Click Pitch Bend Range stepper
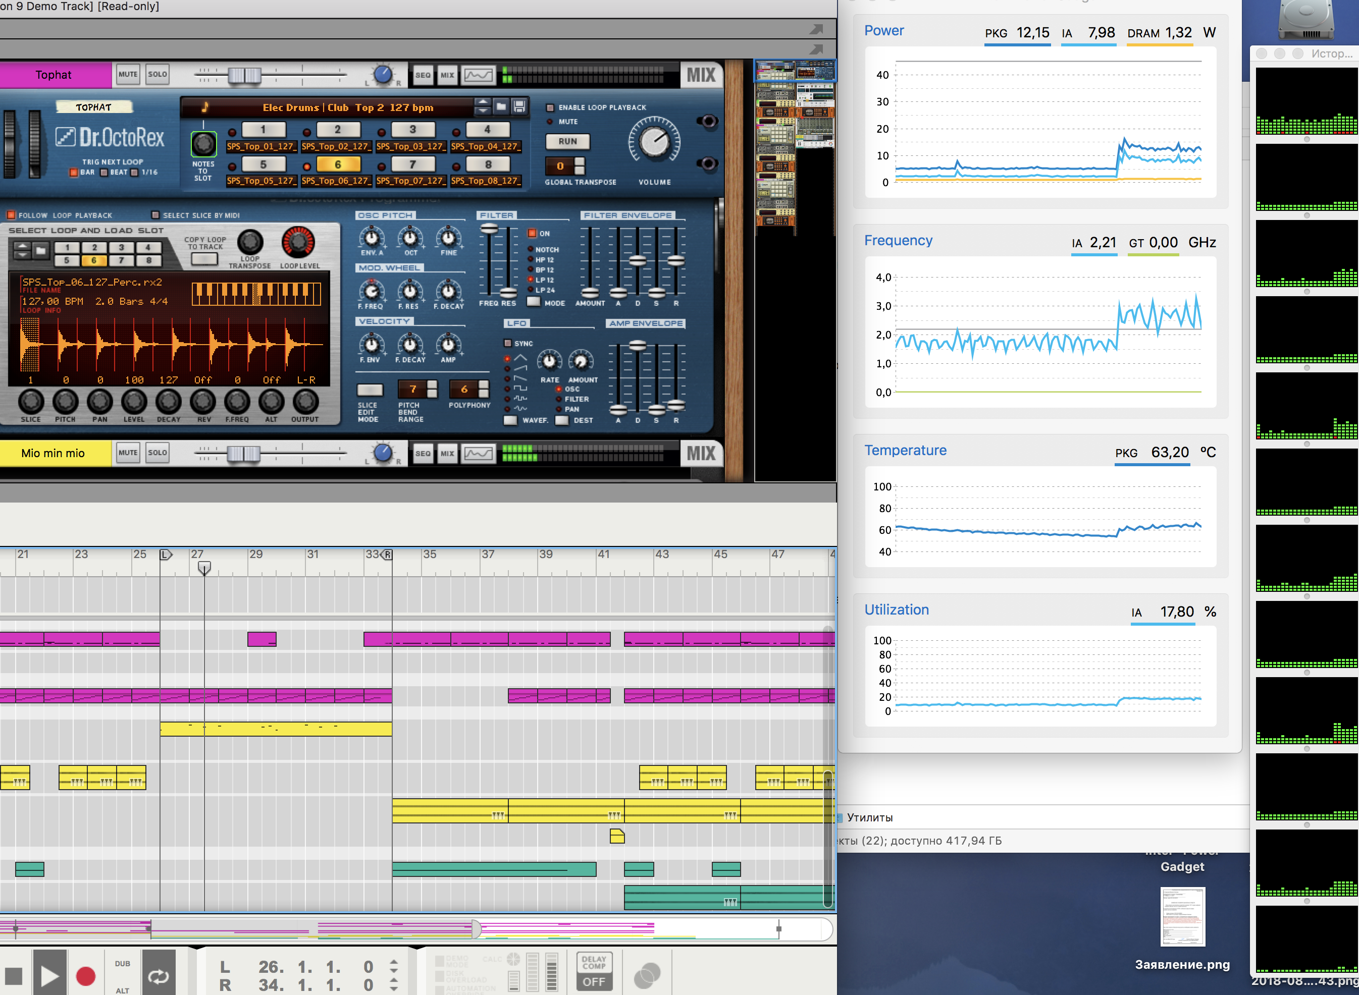 (432, 389)
